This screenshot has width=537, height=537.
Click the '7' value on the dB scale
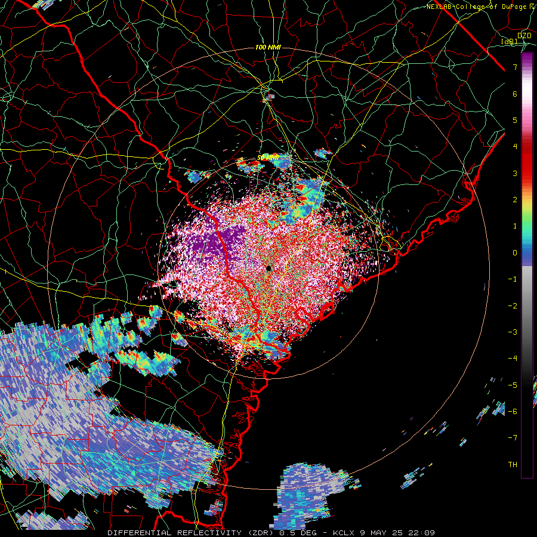pos(515,67)
